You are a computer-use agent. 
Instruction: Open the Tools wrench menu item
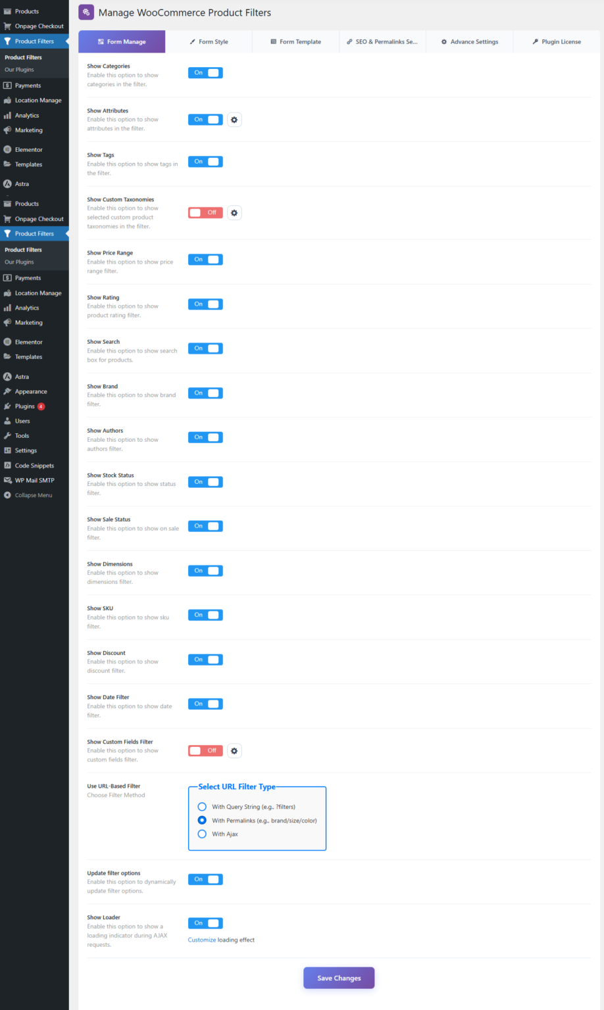coord(22,436)
